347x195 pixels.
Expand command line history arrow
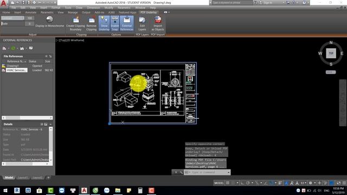click(x=229, y=172)
